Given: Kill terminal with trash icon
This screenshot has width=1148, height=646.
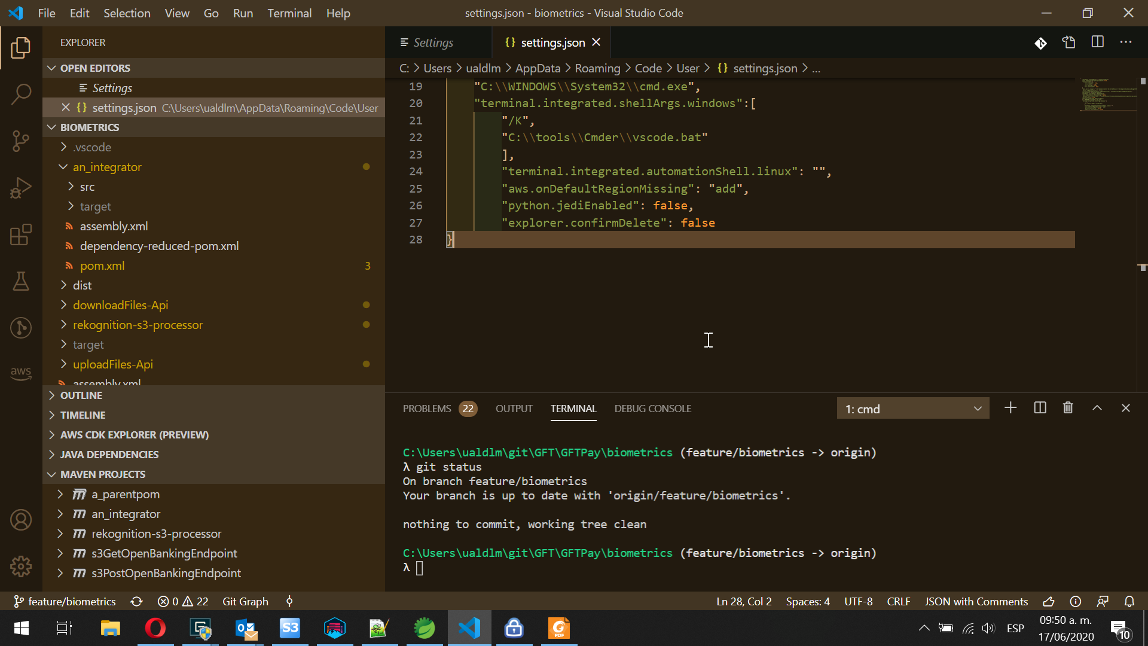Looking at the screenshot, I should [x=1068, y=408].
